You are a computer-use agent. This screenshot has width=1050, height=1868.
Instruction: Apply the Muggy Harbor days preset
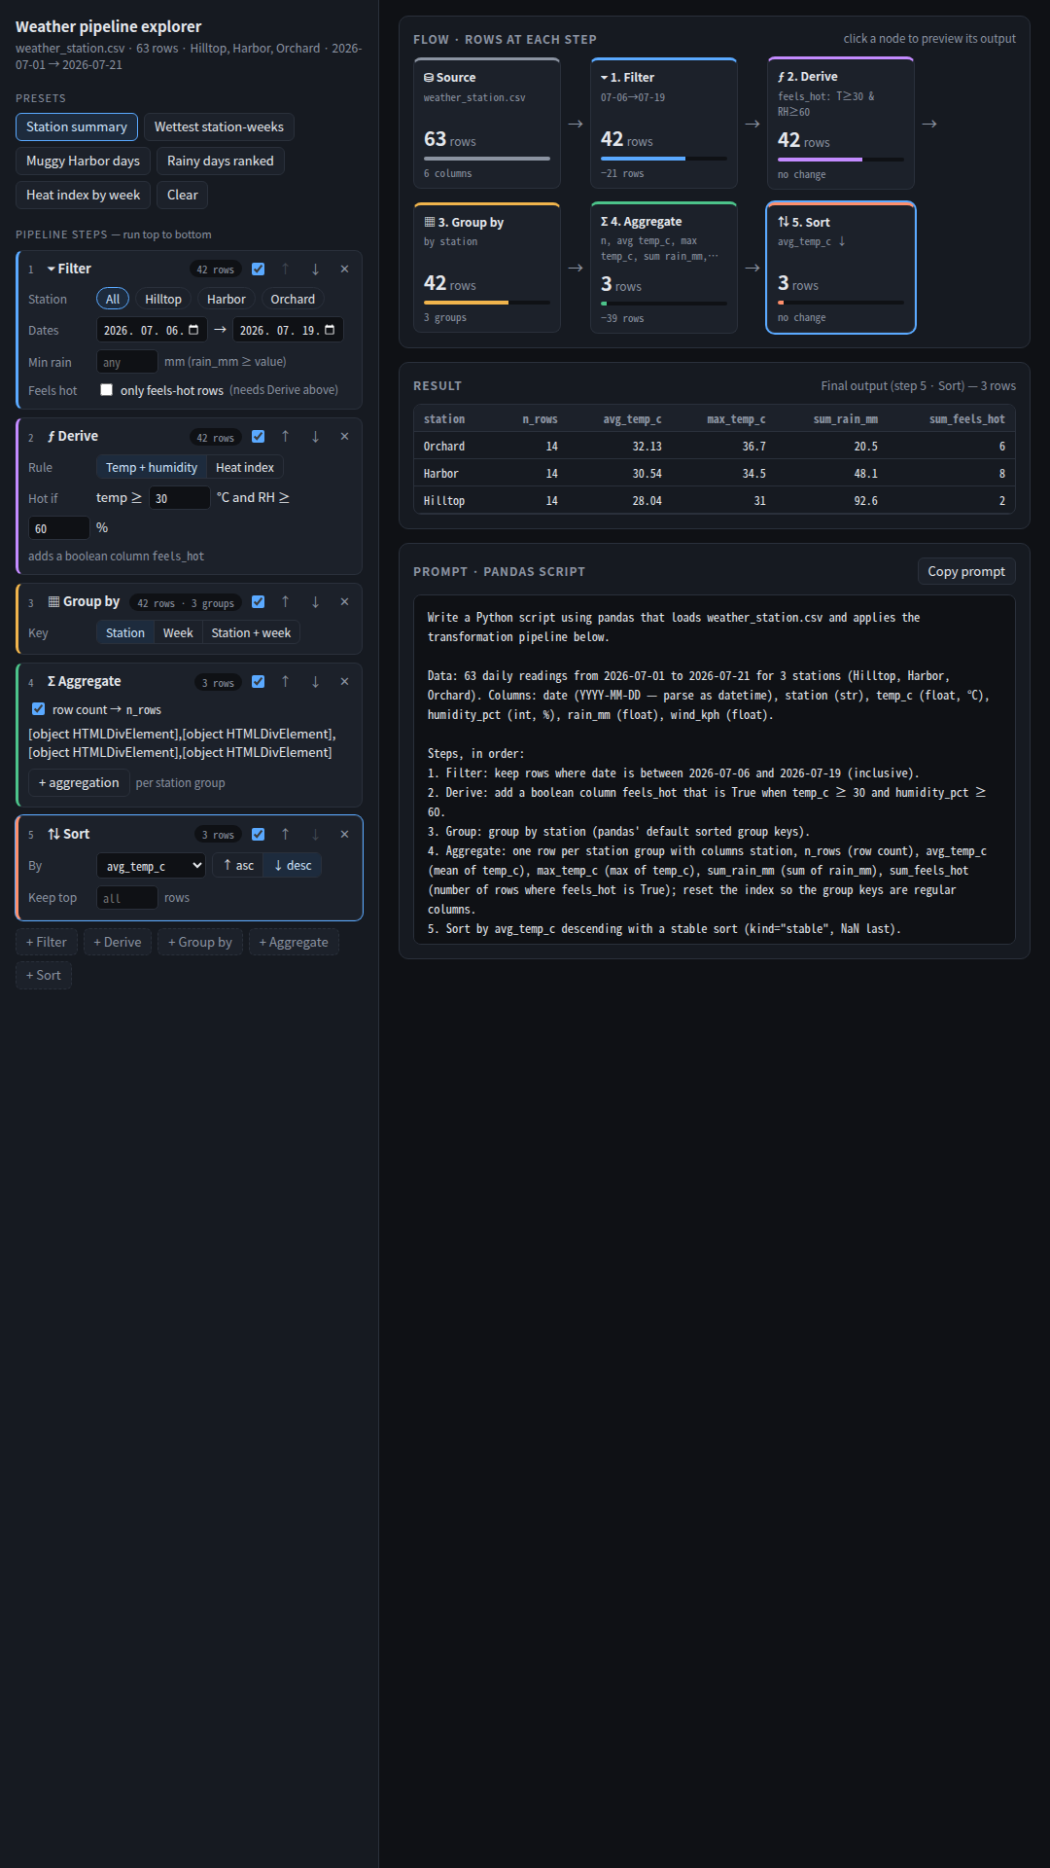(x=84, y=162)
